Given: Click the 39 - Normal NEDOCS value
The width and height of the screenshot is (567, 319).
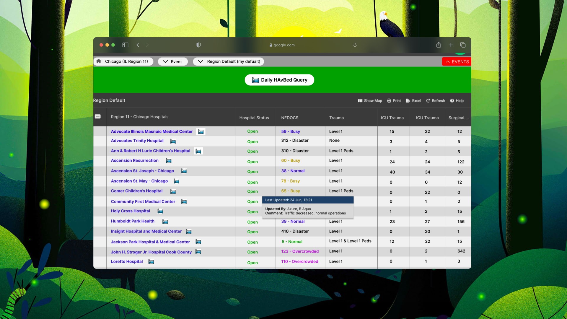Looking at the screenshot, I should coord(293,221).
